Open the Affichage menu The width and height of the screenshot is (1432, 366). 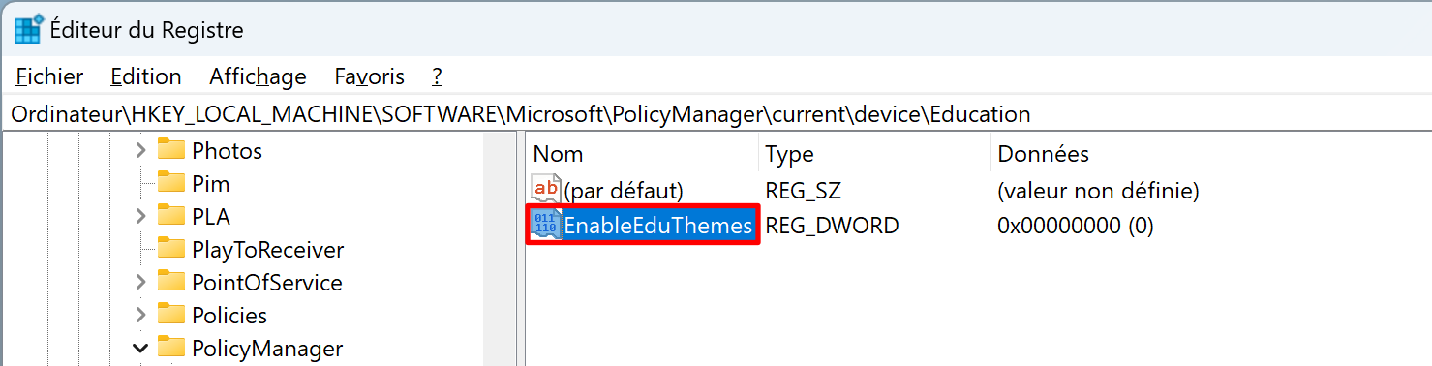click(x=258, y=76)
